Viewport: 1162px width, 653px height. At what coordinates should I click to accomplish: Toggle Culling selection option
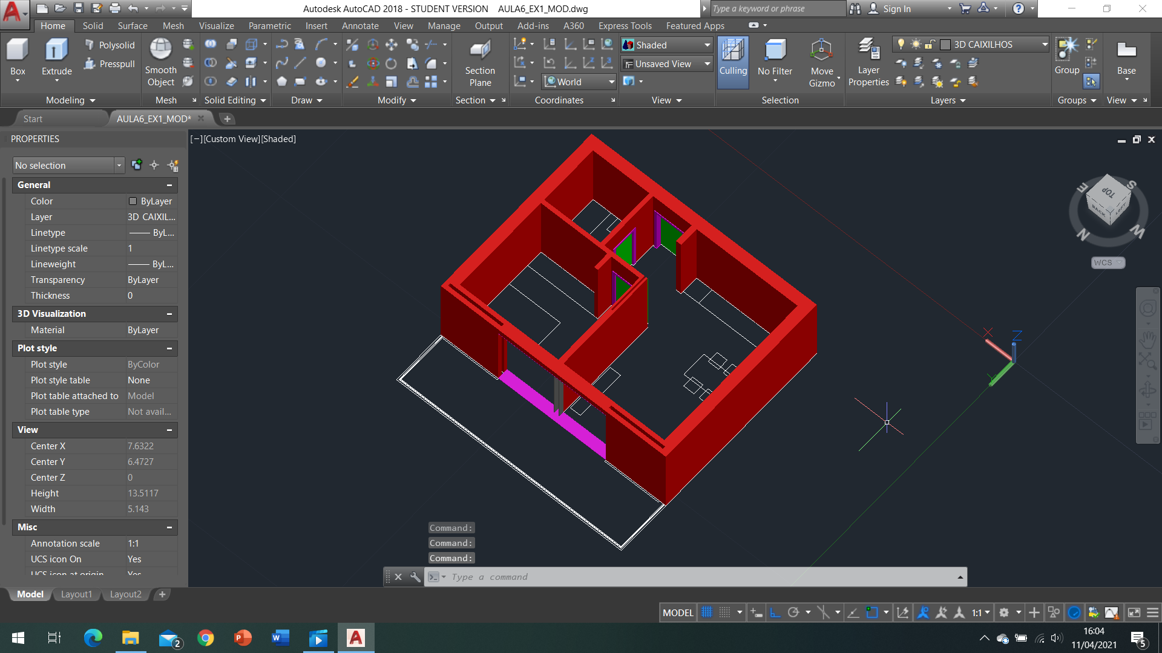click(733, 51)
